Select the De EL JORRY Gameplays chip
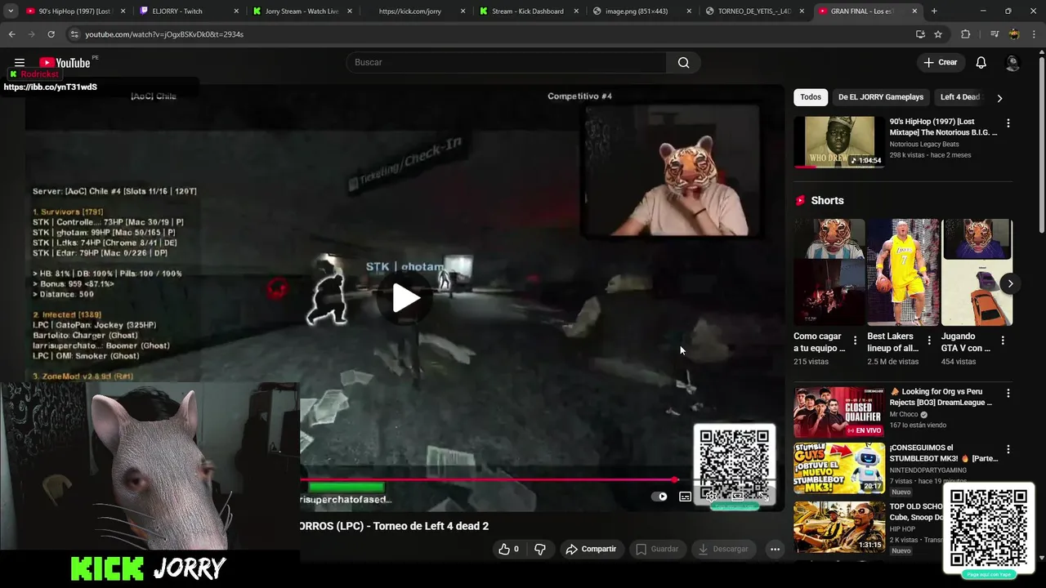The width and height of the screenshot is (1046, 588). (x=880, y=97)
